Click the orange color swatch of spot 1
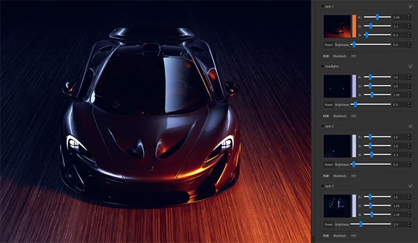418x243 pixels. [354, 26]
